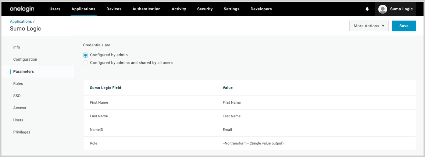Open the Sumo Logic account menu
The image size is (425, 157).
click(401, 9)
